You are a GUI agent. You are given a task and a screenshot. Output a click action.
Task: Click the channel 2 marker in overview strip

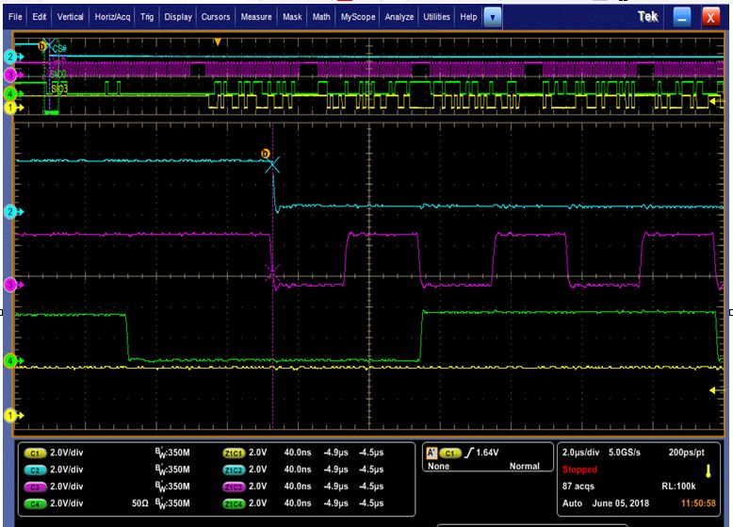[13, 57]
